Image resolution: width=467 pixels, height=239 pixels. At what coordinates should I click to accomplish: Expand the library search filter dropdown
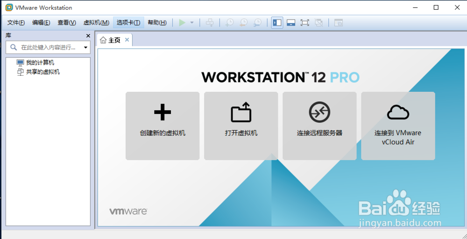[x=86, y=47]
